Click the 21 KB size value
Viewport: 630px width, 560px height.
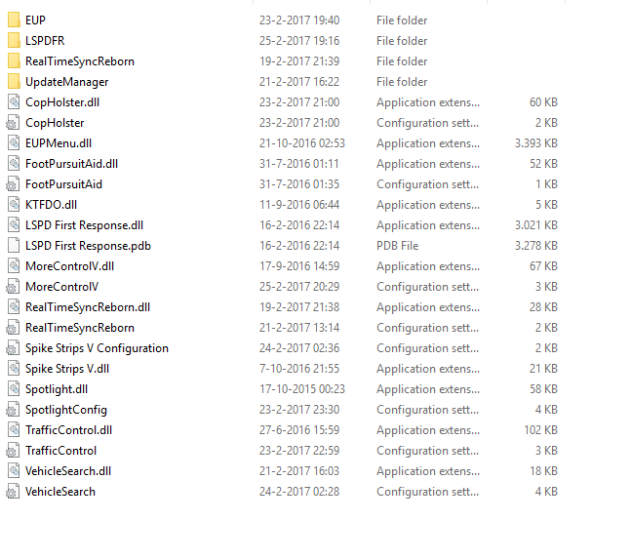click(x=543, y=369)
